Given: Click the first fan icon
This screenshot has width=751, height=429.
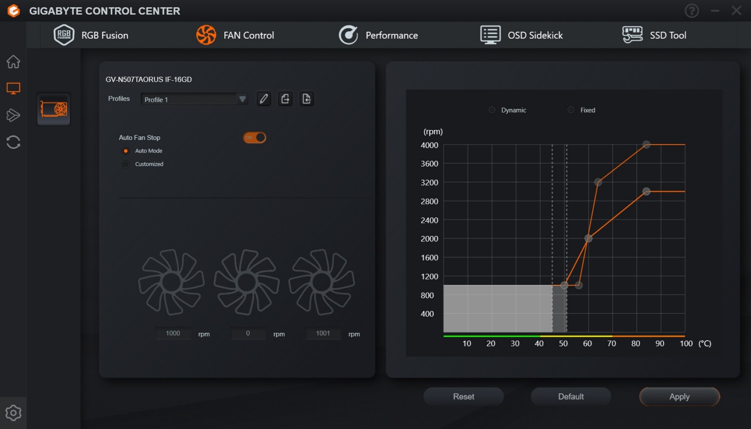Looking at the screenshot, I should click(x=171, y=282).
